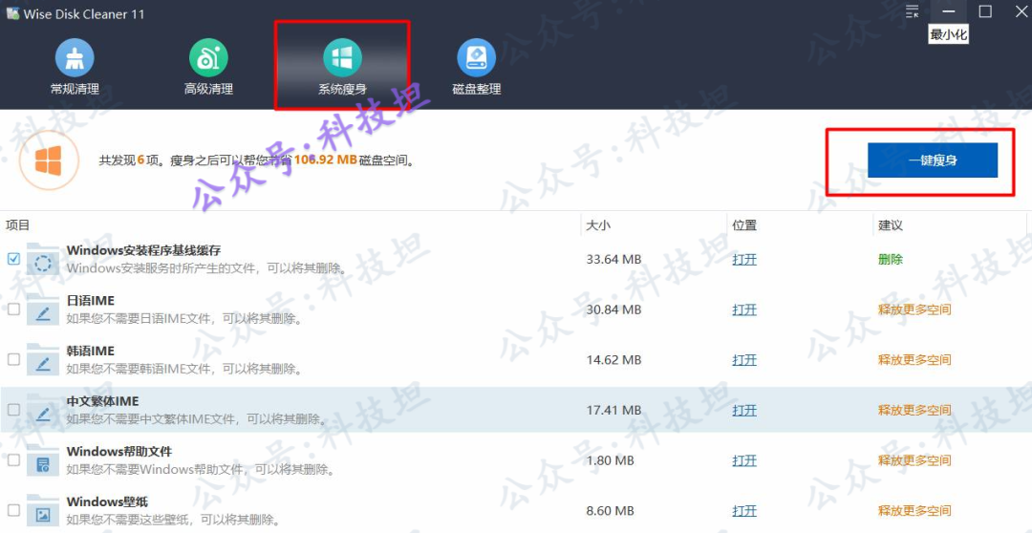Open location of Windows安装程序基线缓存 via 打开
Screen dimensions: 1032x533
point(744,259)
